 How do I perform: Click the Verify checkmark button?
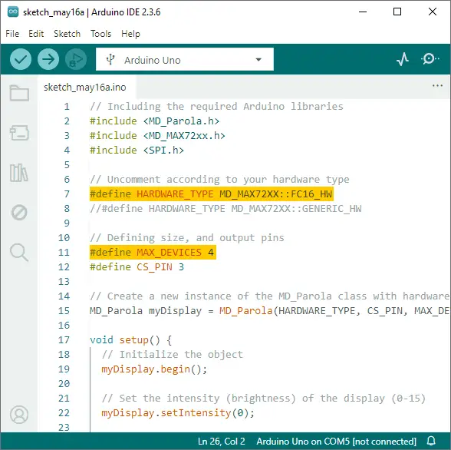(x=21, y=59)
